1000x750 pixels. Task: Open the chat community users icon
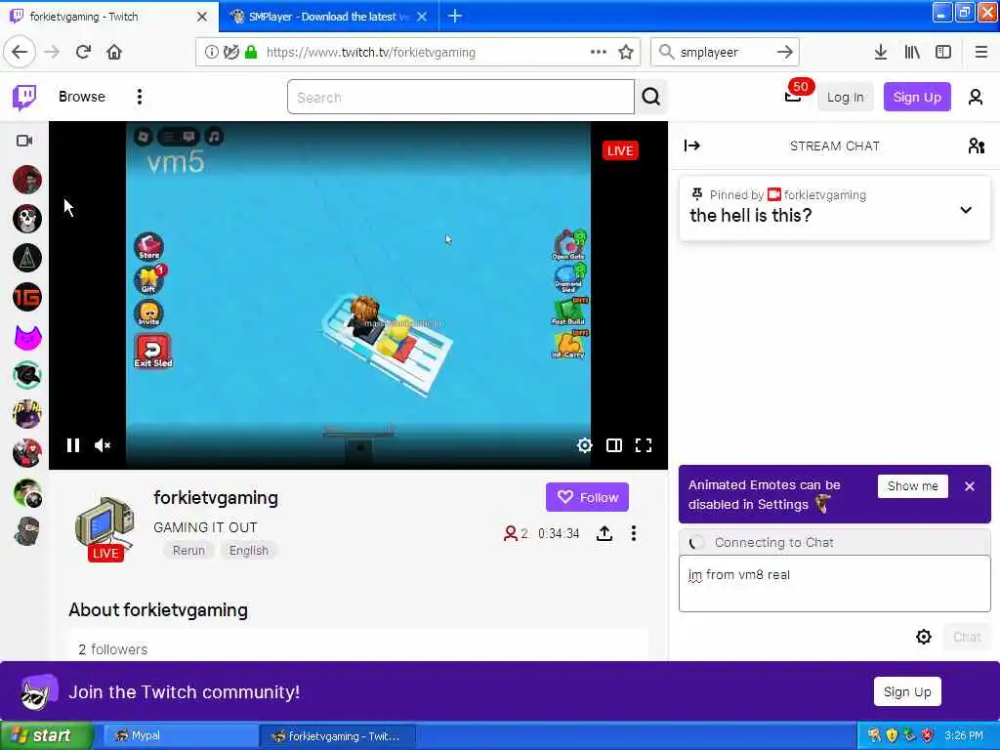tap(976, 146)
